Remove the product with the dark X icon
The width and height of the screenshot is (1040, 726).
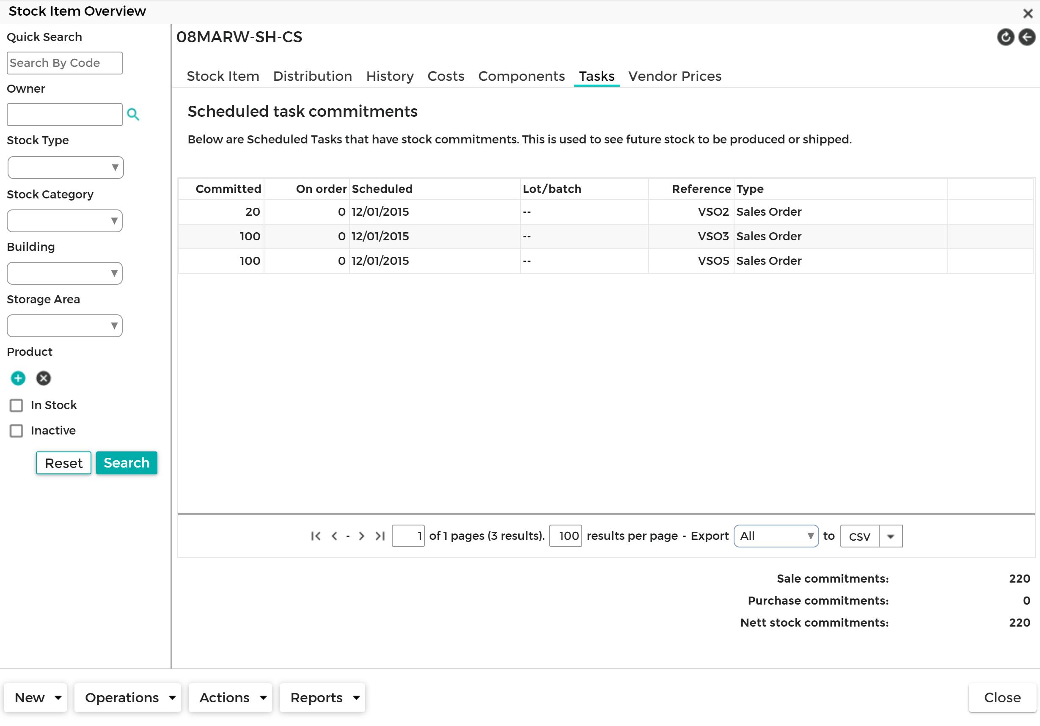tap(44, 378)
